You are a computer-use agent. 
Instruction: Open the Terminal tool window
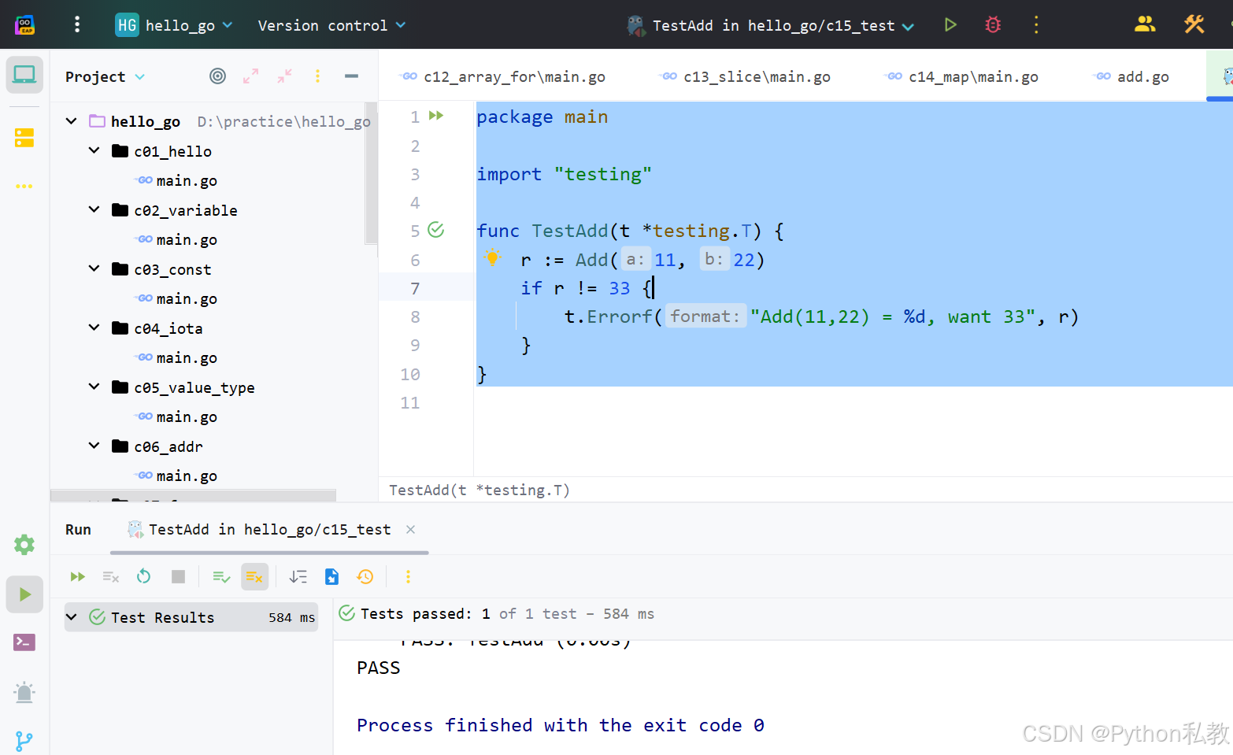coord(24,642)
